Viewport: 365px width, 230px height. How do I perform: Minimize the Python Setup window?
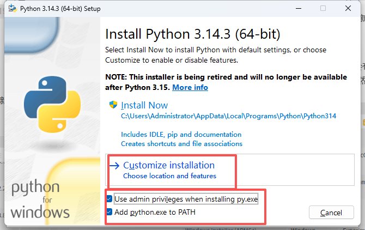299,8
